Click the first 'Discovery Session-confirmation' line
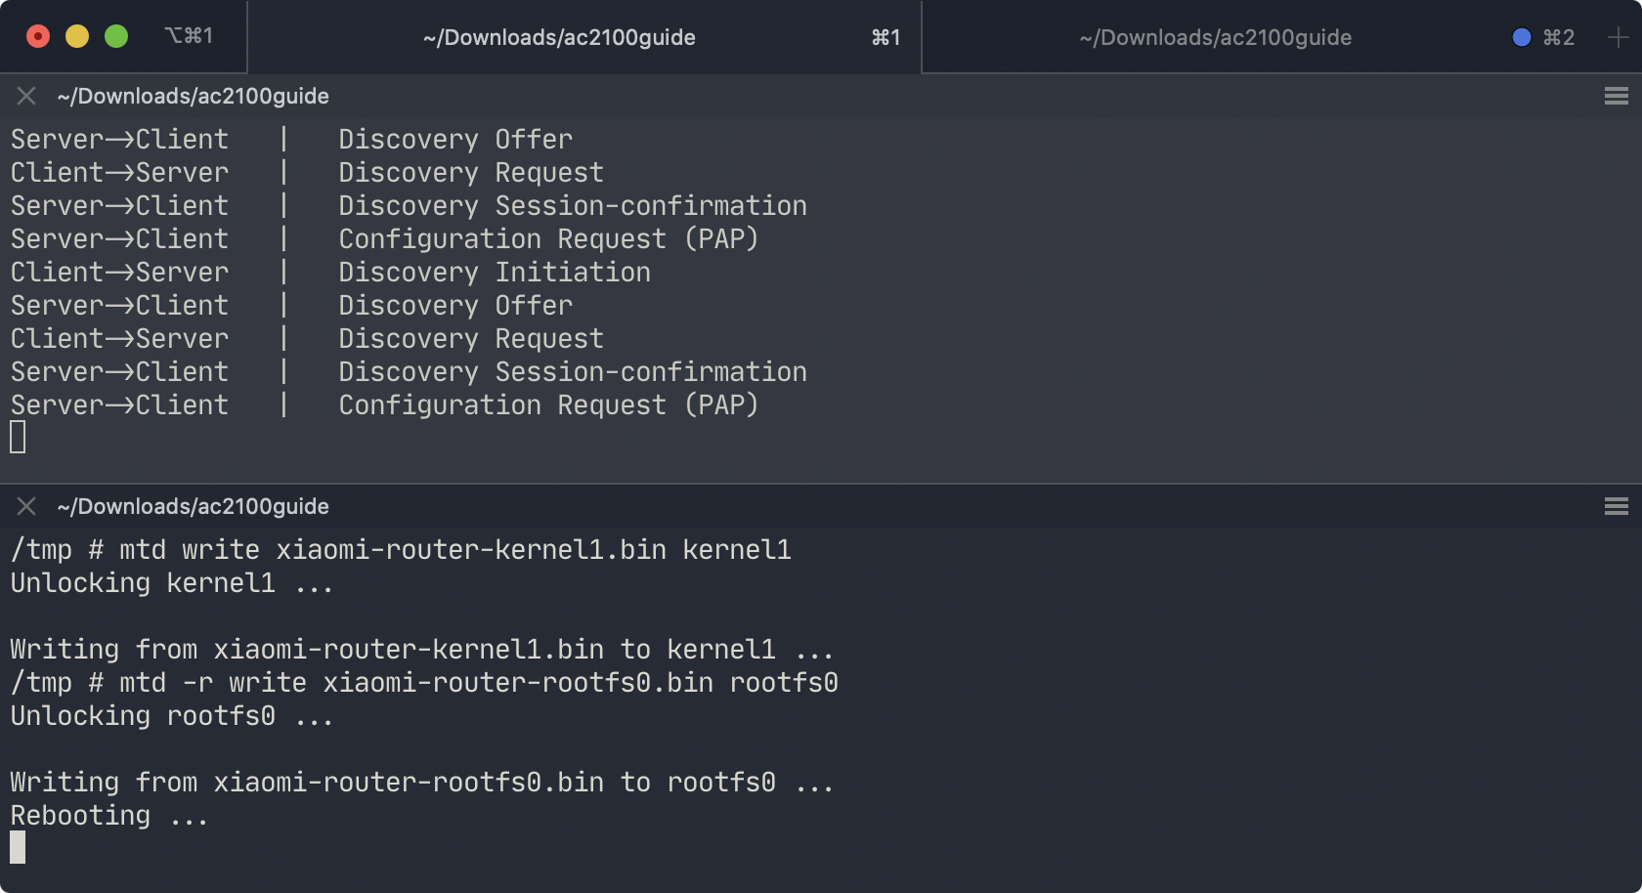This screenshot has width=1642, height=893. (409, 205)
